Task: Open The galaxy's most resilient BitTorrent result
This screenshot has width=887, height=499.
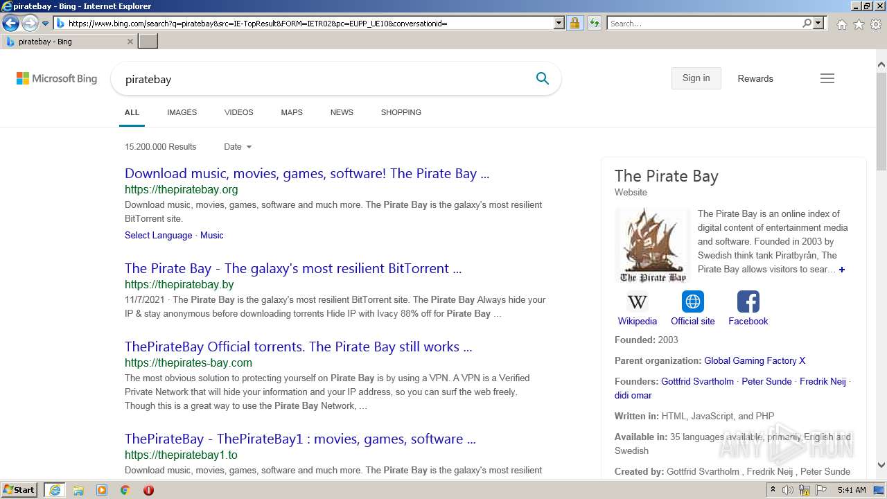Action: tap(293, 269)
